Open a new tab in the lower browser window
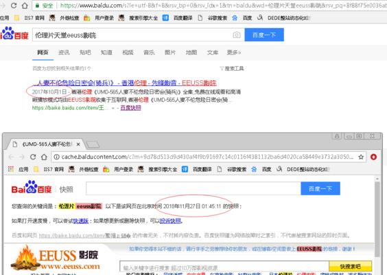Screen dimensions: 387x275 click(93, 144)
